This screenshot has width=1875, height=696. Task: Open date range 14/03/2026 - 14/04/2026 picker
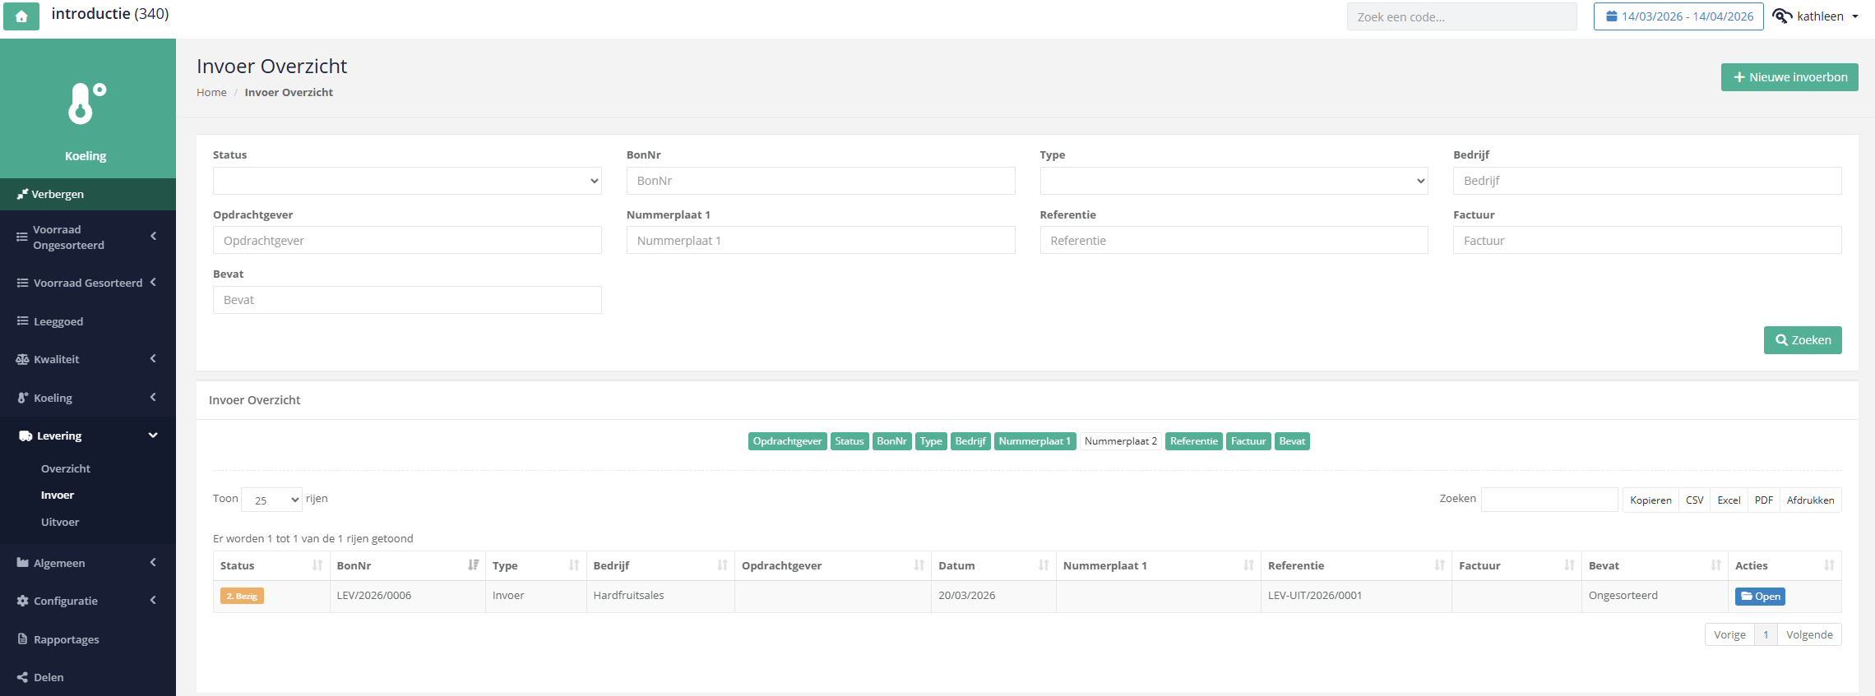[x=1678, y=16]
